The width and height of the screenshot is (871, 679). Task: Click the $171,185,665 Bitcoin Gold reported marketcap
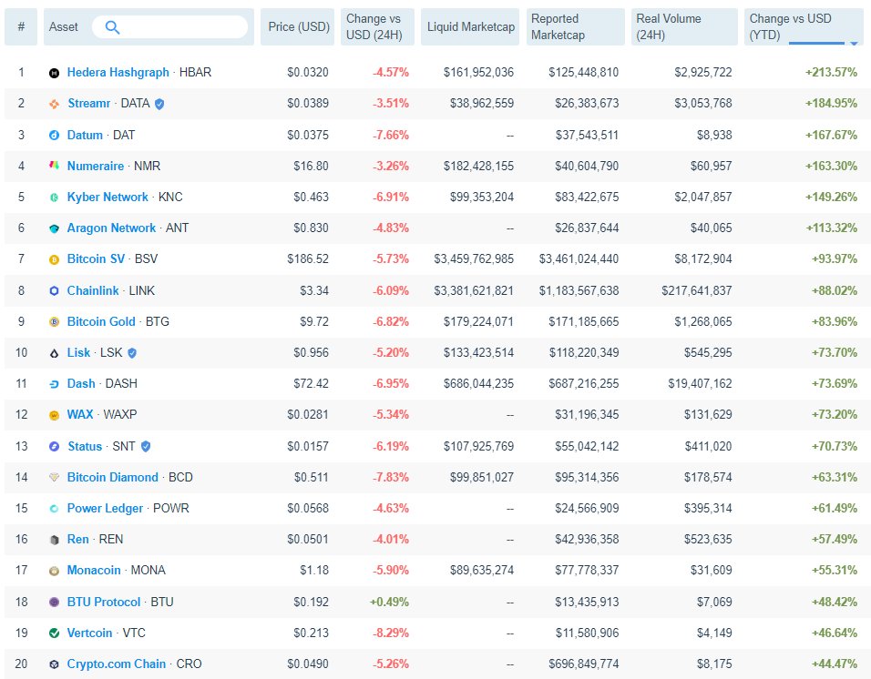pyautogui.click(x=584, y=321)
